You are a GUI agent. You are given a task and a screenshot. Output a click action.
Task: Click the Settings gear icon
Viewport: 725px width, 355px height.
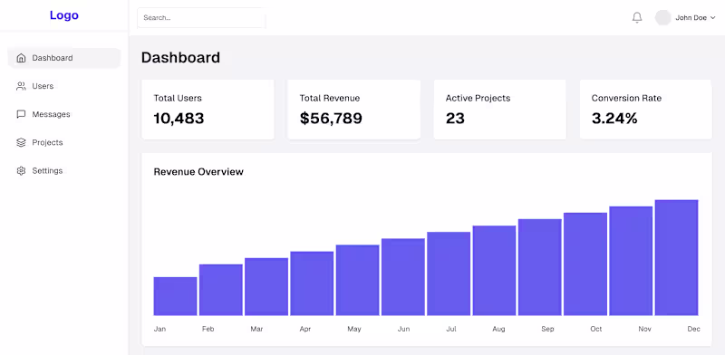(21, 170)
